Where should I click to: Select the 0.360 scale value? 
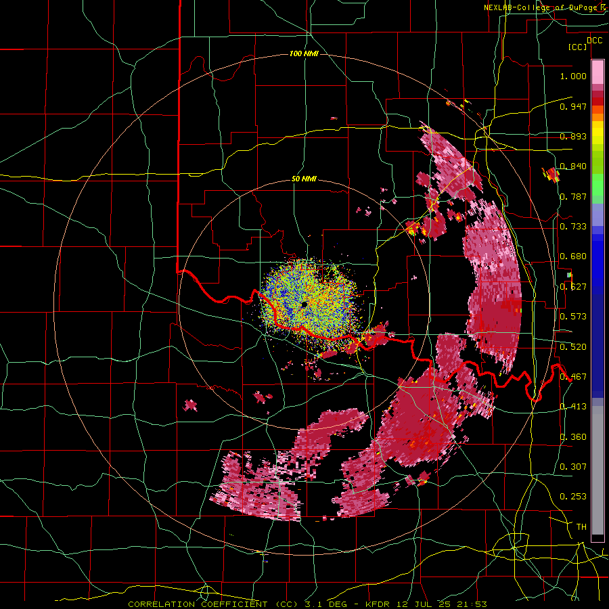[x=573, y=437]
